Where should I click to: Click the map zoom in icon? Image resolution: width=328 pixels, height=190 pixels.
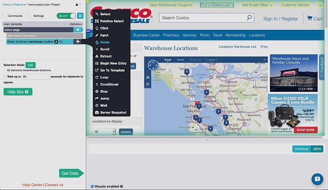[148, 77]
